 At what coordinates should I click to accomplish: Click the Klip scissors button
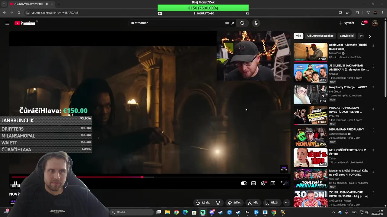click(253, 203)
